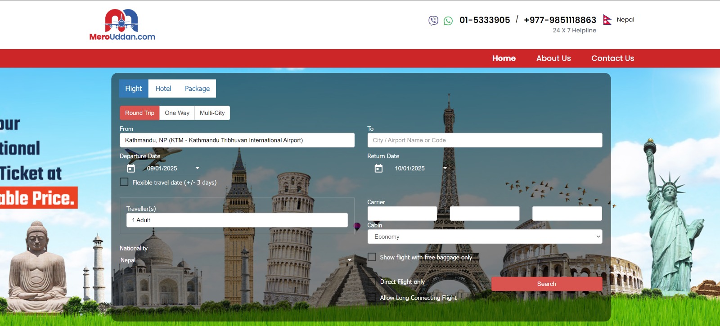Switch to the Hotel tab

tap(163, 89)
